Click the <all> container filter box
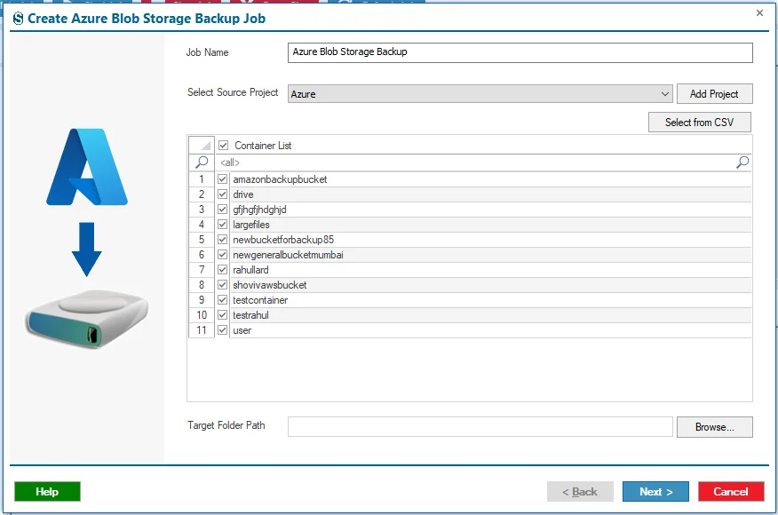Screen dimensions: 778x515 (x=475, y=162)
